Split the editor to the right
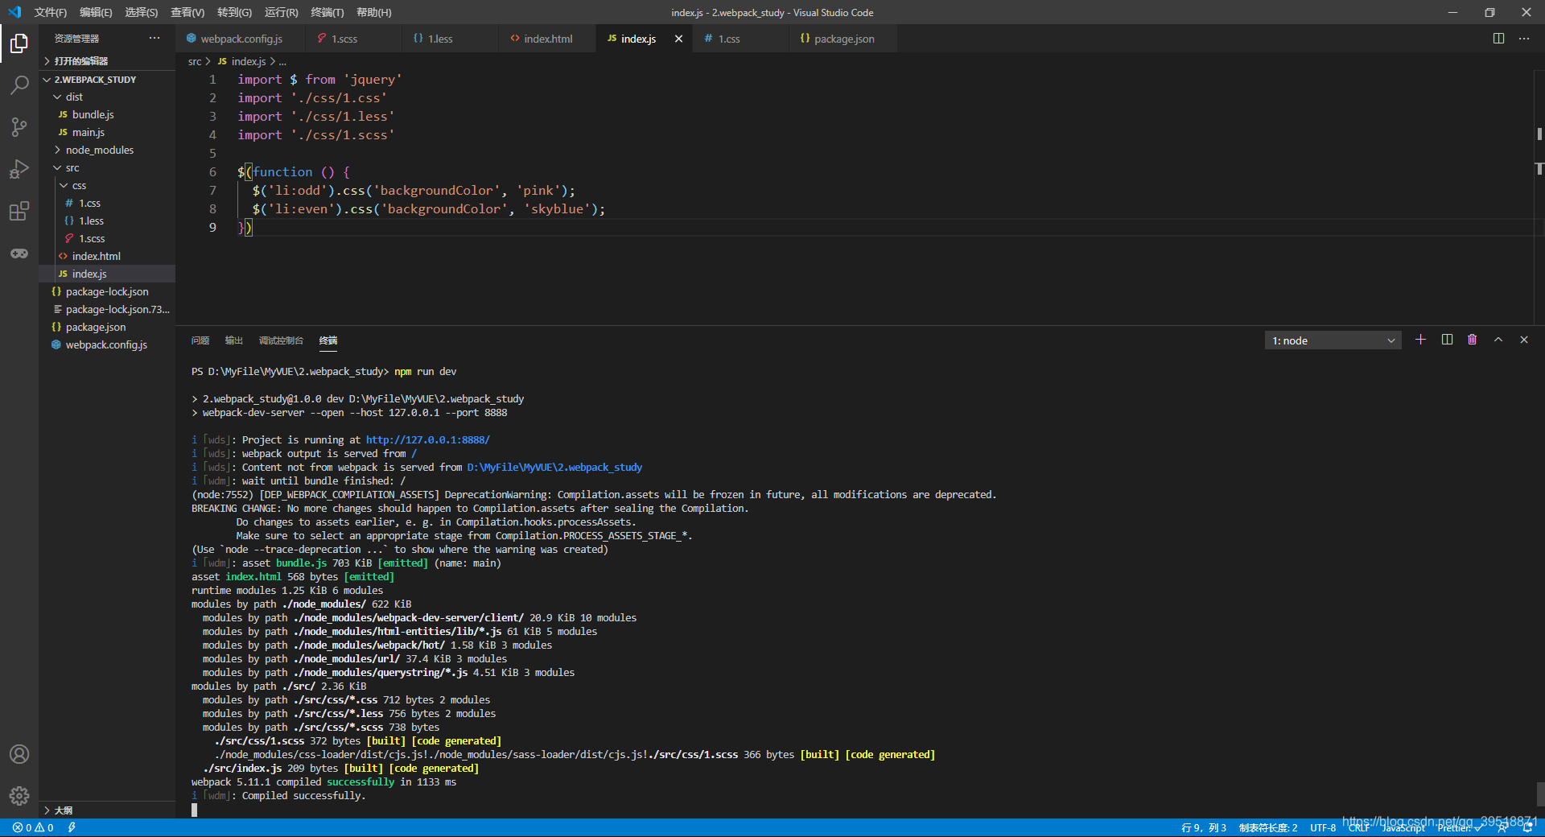1545x837 pixels. point(1498,38)
